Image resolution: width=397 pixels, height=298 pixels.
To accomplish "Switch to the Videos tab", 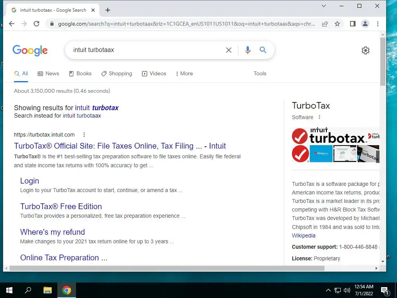I will tap(154, 73).
